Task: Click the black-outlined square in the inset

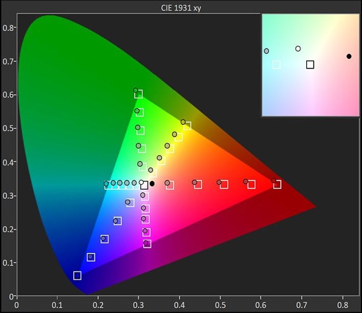Action: coord(310,64)
